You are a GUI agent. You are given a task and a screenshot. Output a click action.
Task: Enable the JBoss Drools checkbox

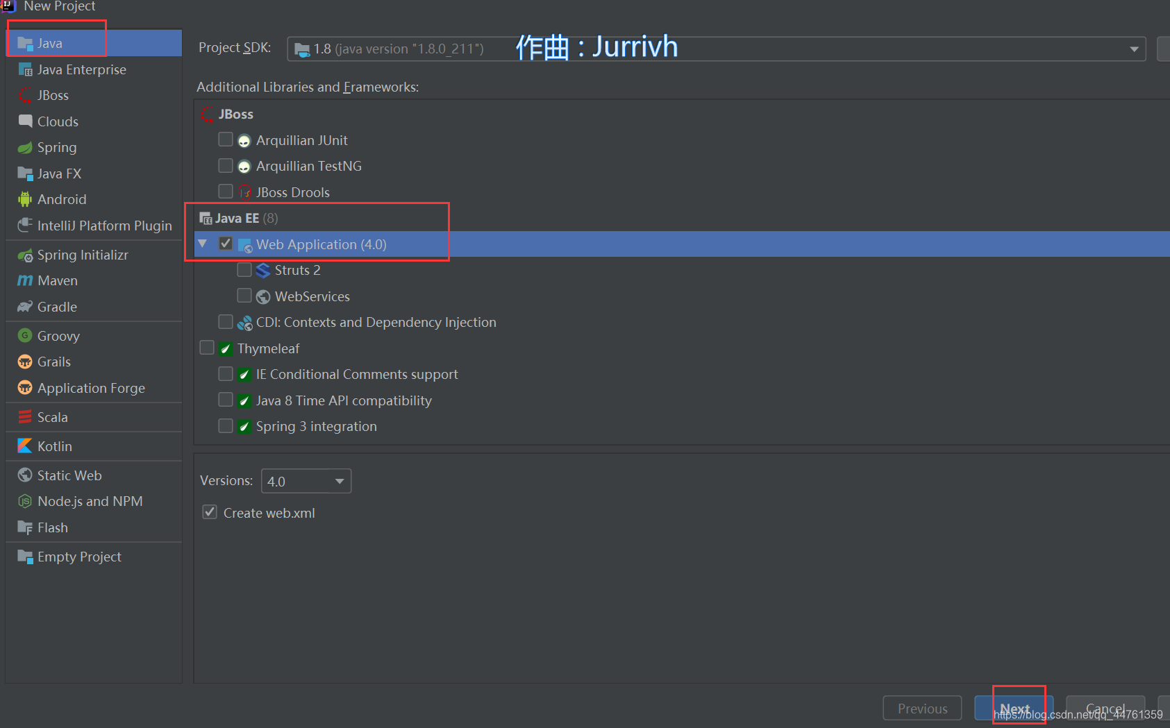pyautogui.click(x=226, y=191)
